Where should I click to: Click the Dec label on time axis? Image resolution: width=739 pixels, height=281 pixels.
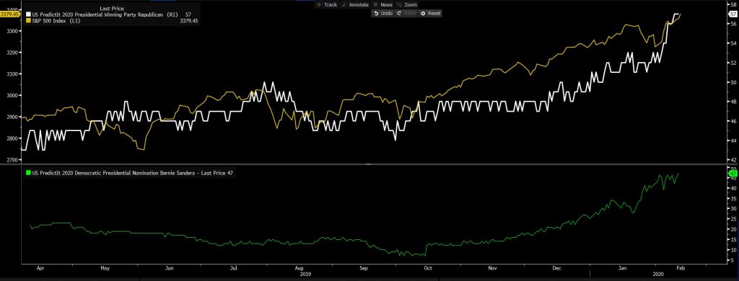557,268
